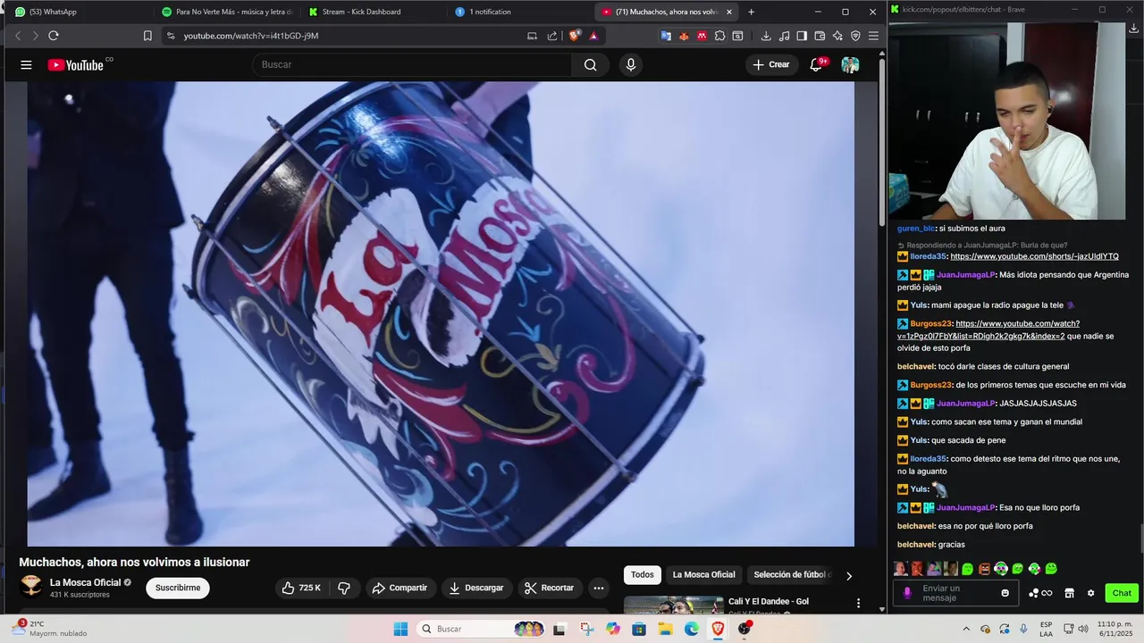
Task: Send the message with the green Chat button
Action: point(1122,593)
